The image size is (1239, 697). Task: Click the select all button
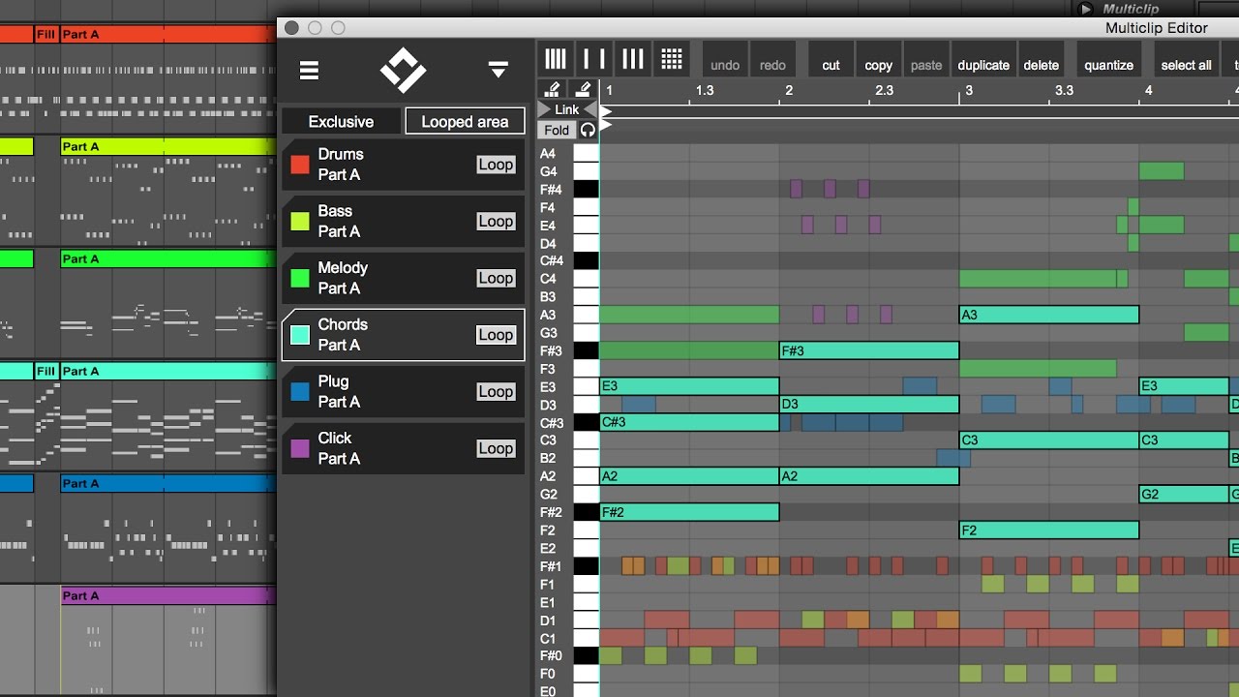click(x=1186, y=60)
